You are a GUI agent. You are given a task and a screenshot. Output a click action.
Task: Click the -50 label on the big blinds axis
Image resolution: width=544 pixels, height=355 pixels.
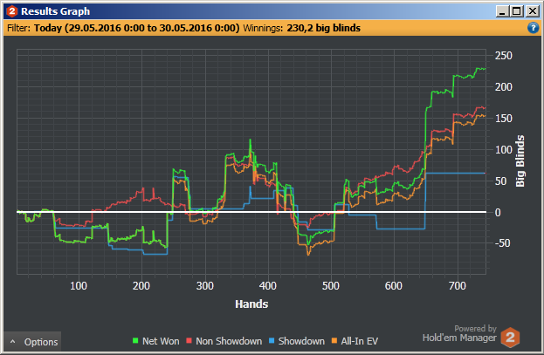pyautogui.click(x=502, y=243)
